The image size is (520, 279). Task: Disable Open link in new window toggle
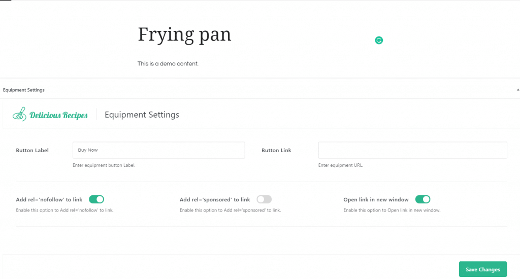[423, 199]
